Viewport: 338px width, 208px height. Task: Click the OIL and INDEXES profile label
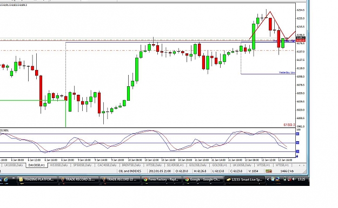pyautogui.click(x=130, y=171)
